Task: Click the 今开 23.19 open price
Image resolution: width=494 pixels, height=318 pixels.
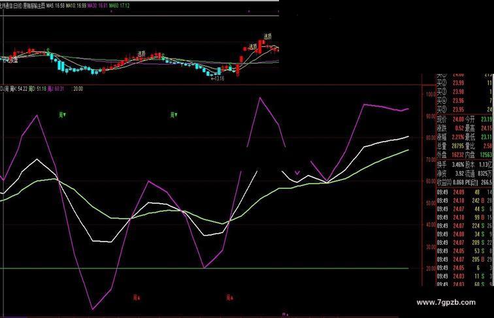Action: pyautogui.click(x=486, y=119)
